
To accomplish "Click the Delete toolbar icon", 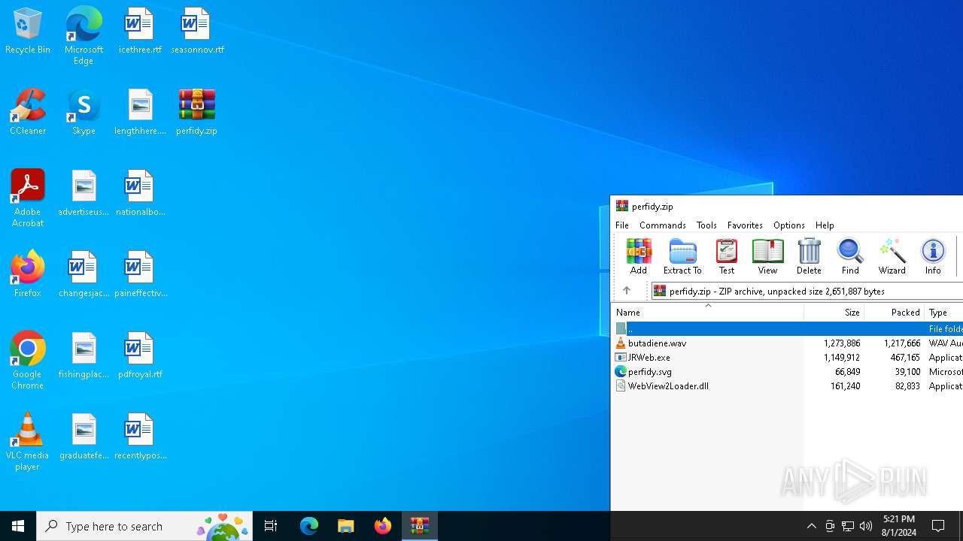I will [x=809, y=256].
